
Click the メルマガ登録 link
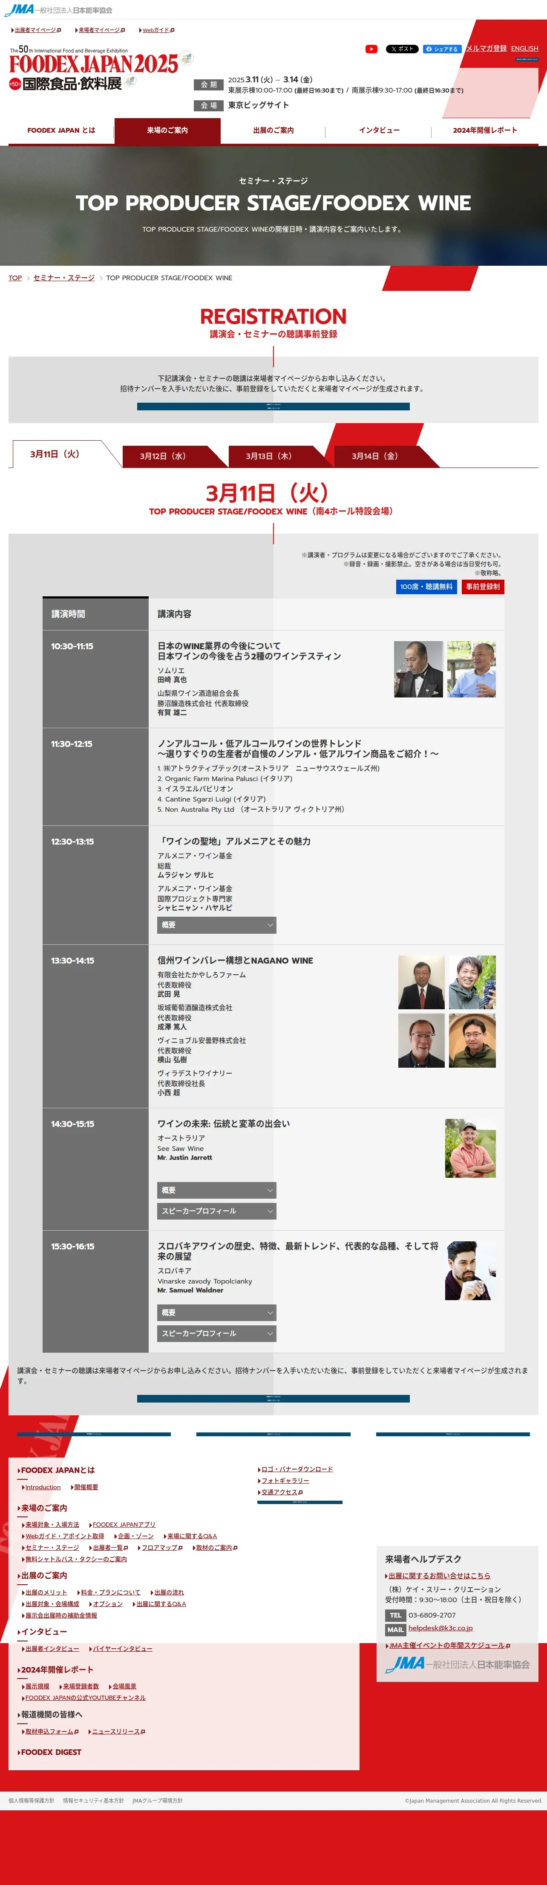click(487, 49)
